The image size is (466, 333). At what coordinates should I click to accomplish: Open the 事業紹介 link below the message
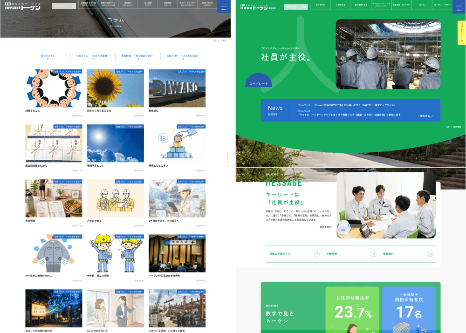[x=407, y=254]
